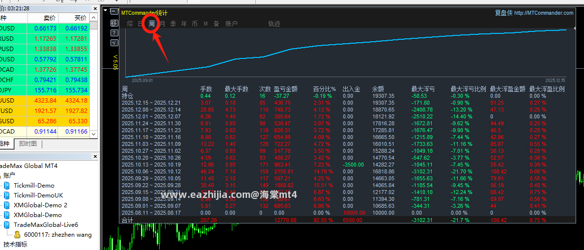584x250 pixels.
Task: Click the V 5.05 version label
Action: 115,61
